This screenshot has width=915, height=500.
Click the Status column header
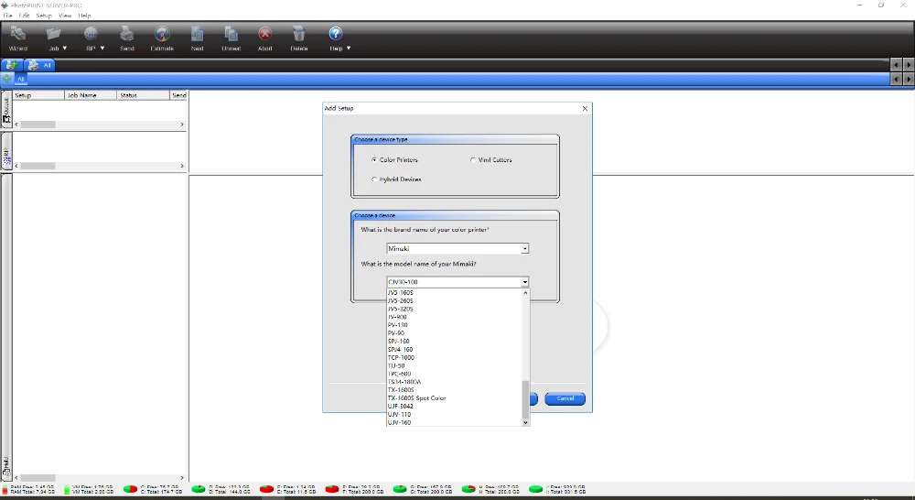pyautogui.click(x=143, y=94)
